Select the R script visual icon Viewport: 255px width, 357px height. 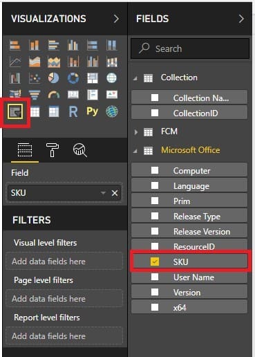coord(73,112)
